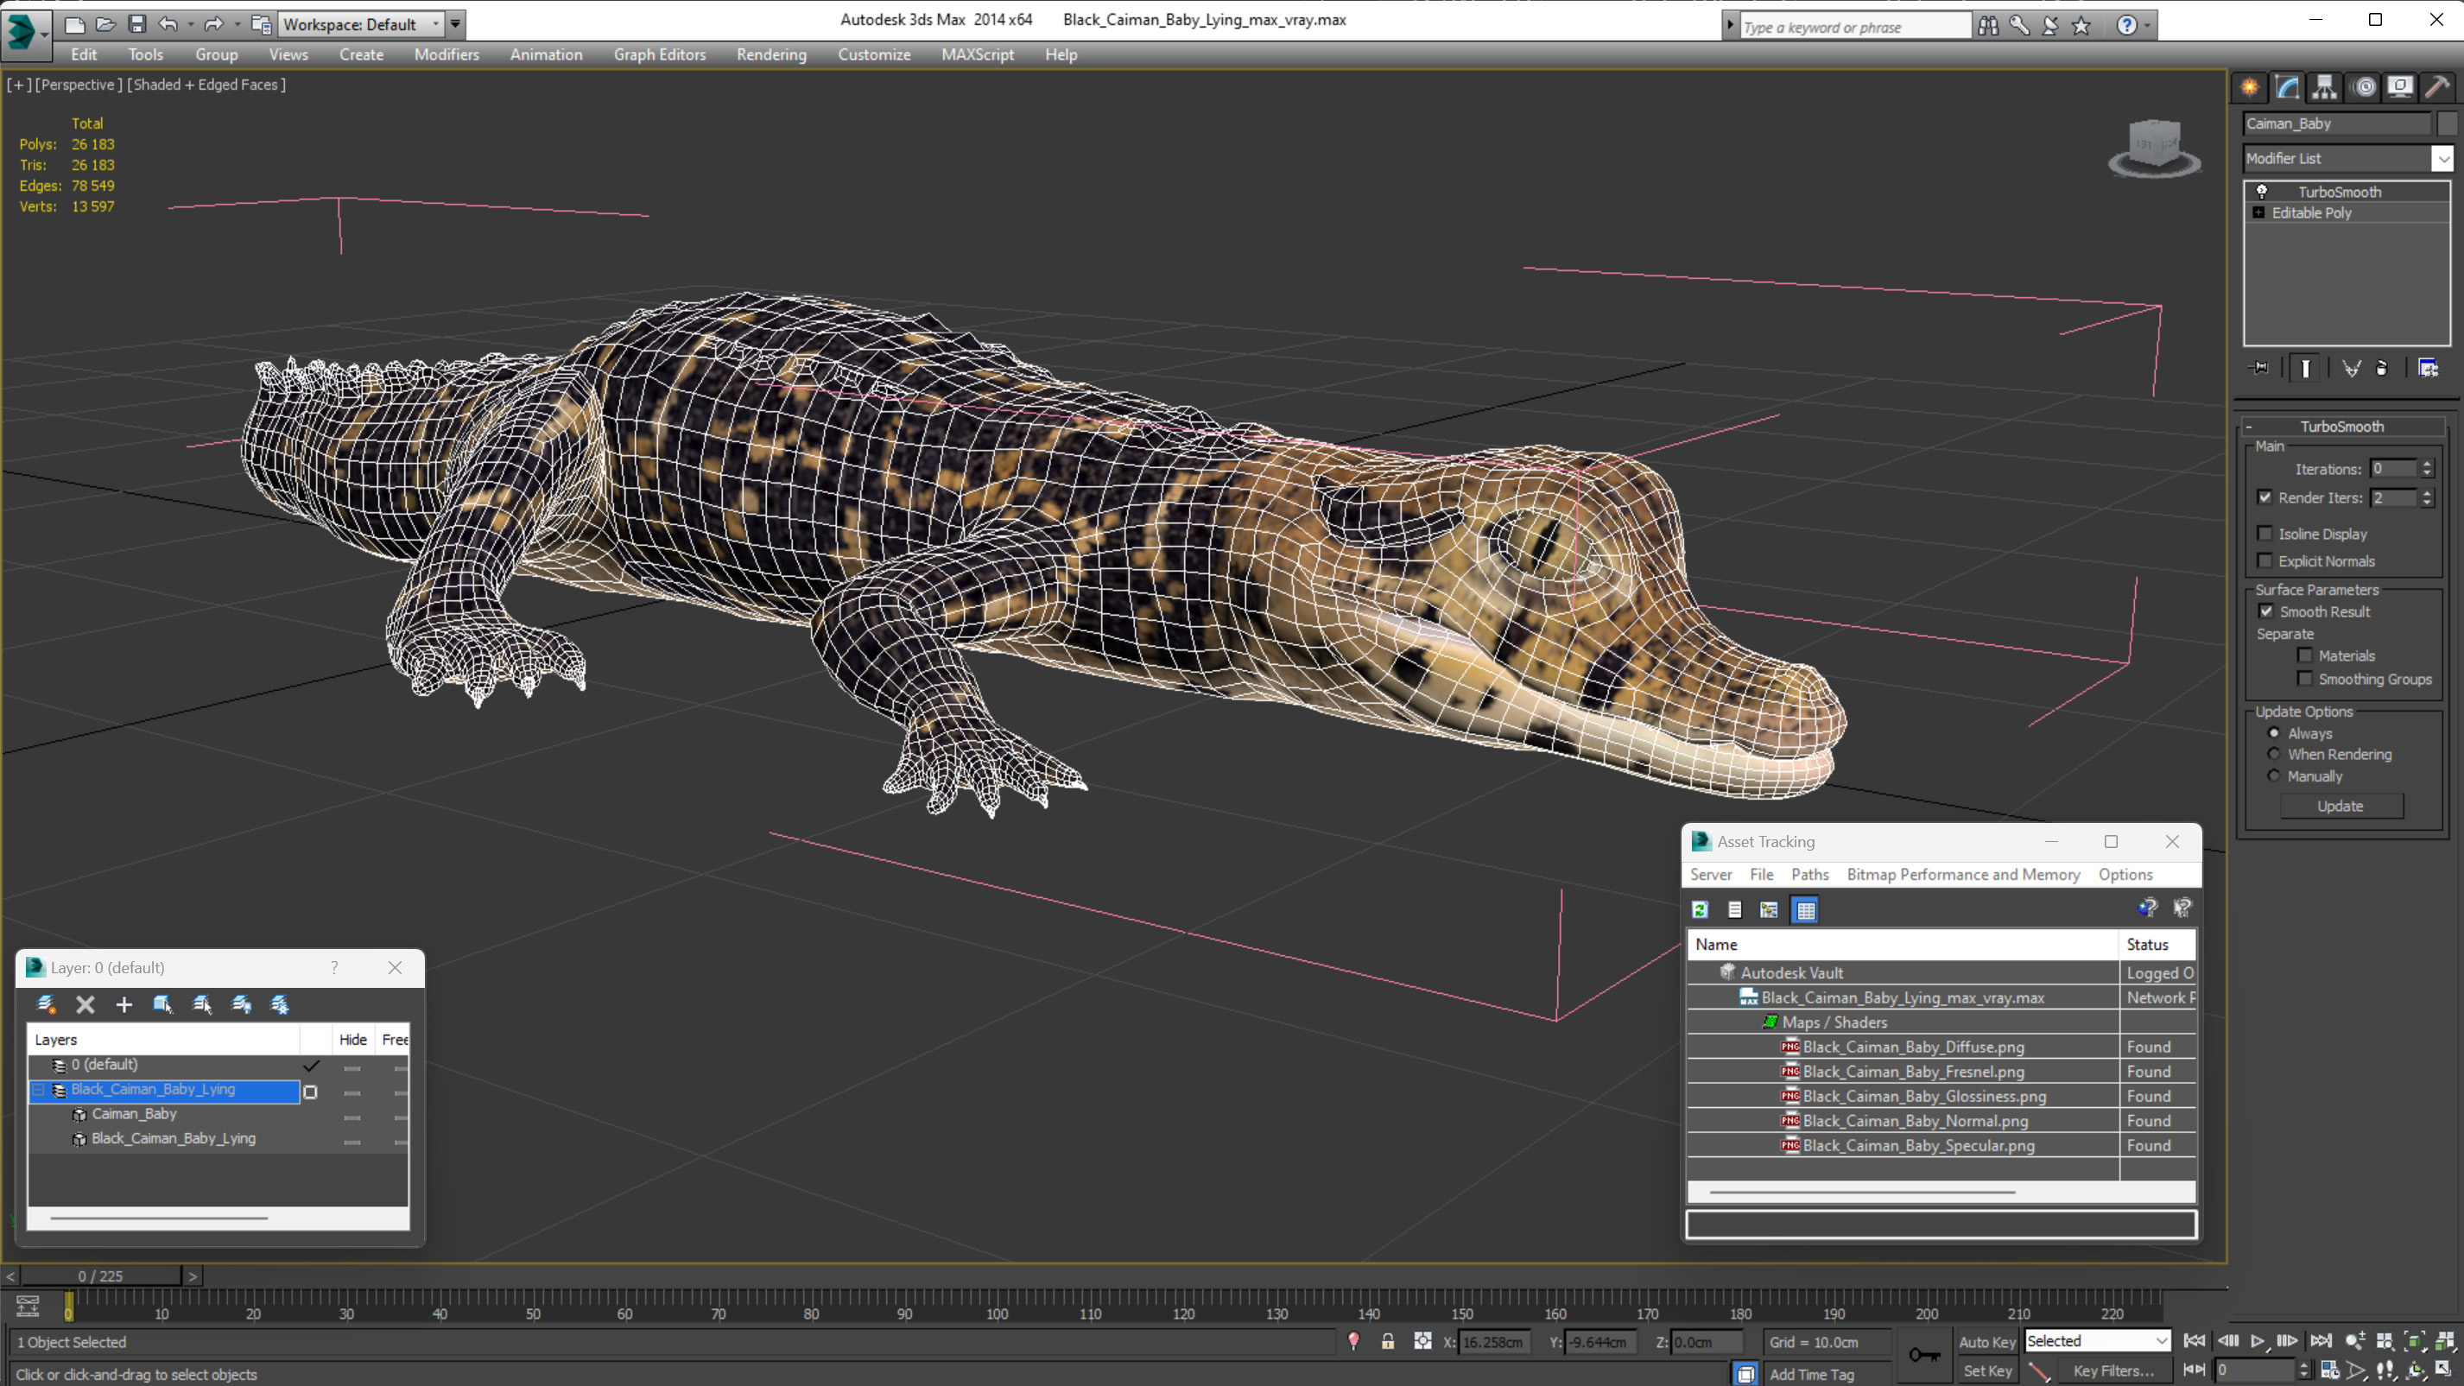Viewport: 2464px width, 1386px height.
Task: Click Refresh icon in Asset Tracking
Action: click(x=1700, y=909)
